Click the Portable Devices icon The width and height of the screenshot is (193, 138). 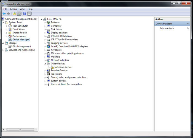49,71
